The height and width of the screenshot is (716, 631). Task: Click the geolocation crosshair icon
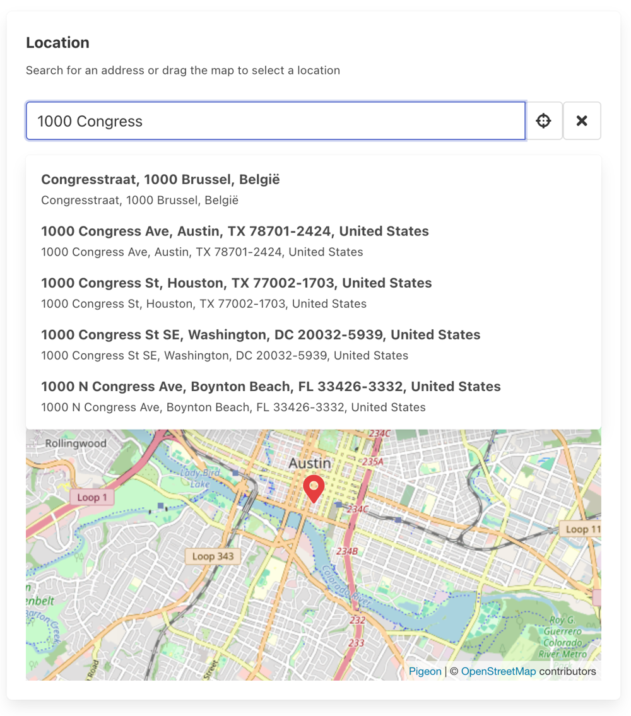pyautogui.click(x=543, y=120)
